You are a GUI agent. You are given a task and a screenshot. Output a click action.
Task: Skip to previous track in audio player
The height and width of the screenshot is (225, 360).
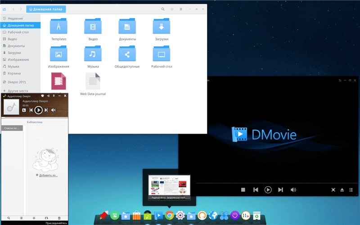click(x=31, y=110)
